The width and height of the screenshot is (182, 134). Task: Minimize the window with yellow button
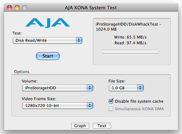point(17,8)
